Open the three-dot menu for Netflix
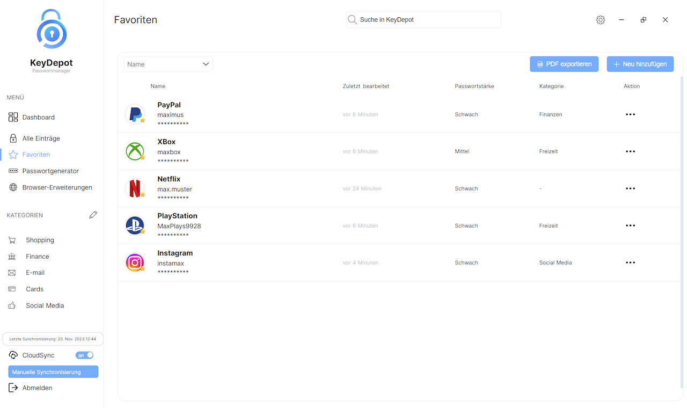The height and width of the screenshot is (408, 687). [x=630, y=188]
